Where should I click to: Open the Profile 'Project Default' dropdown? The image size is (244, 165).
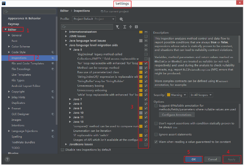tap(94, 19)
